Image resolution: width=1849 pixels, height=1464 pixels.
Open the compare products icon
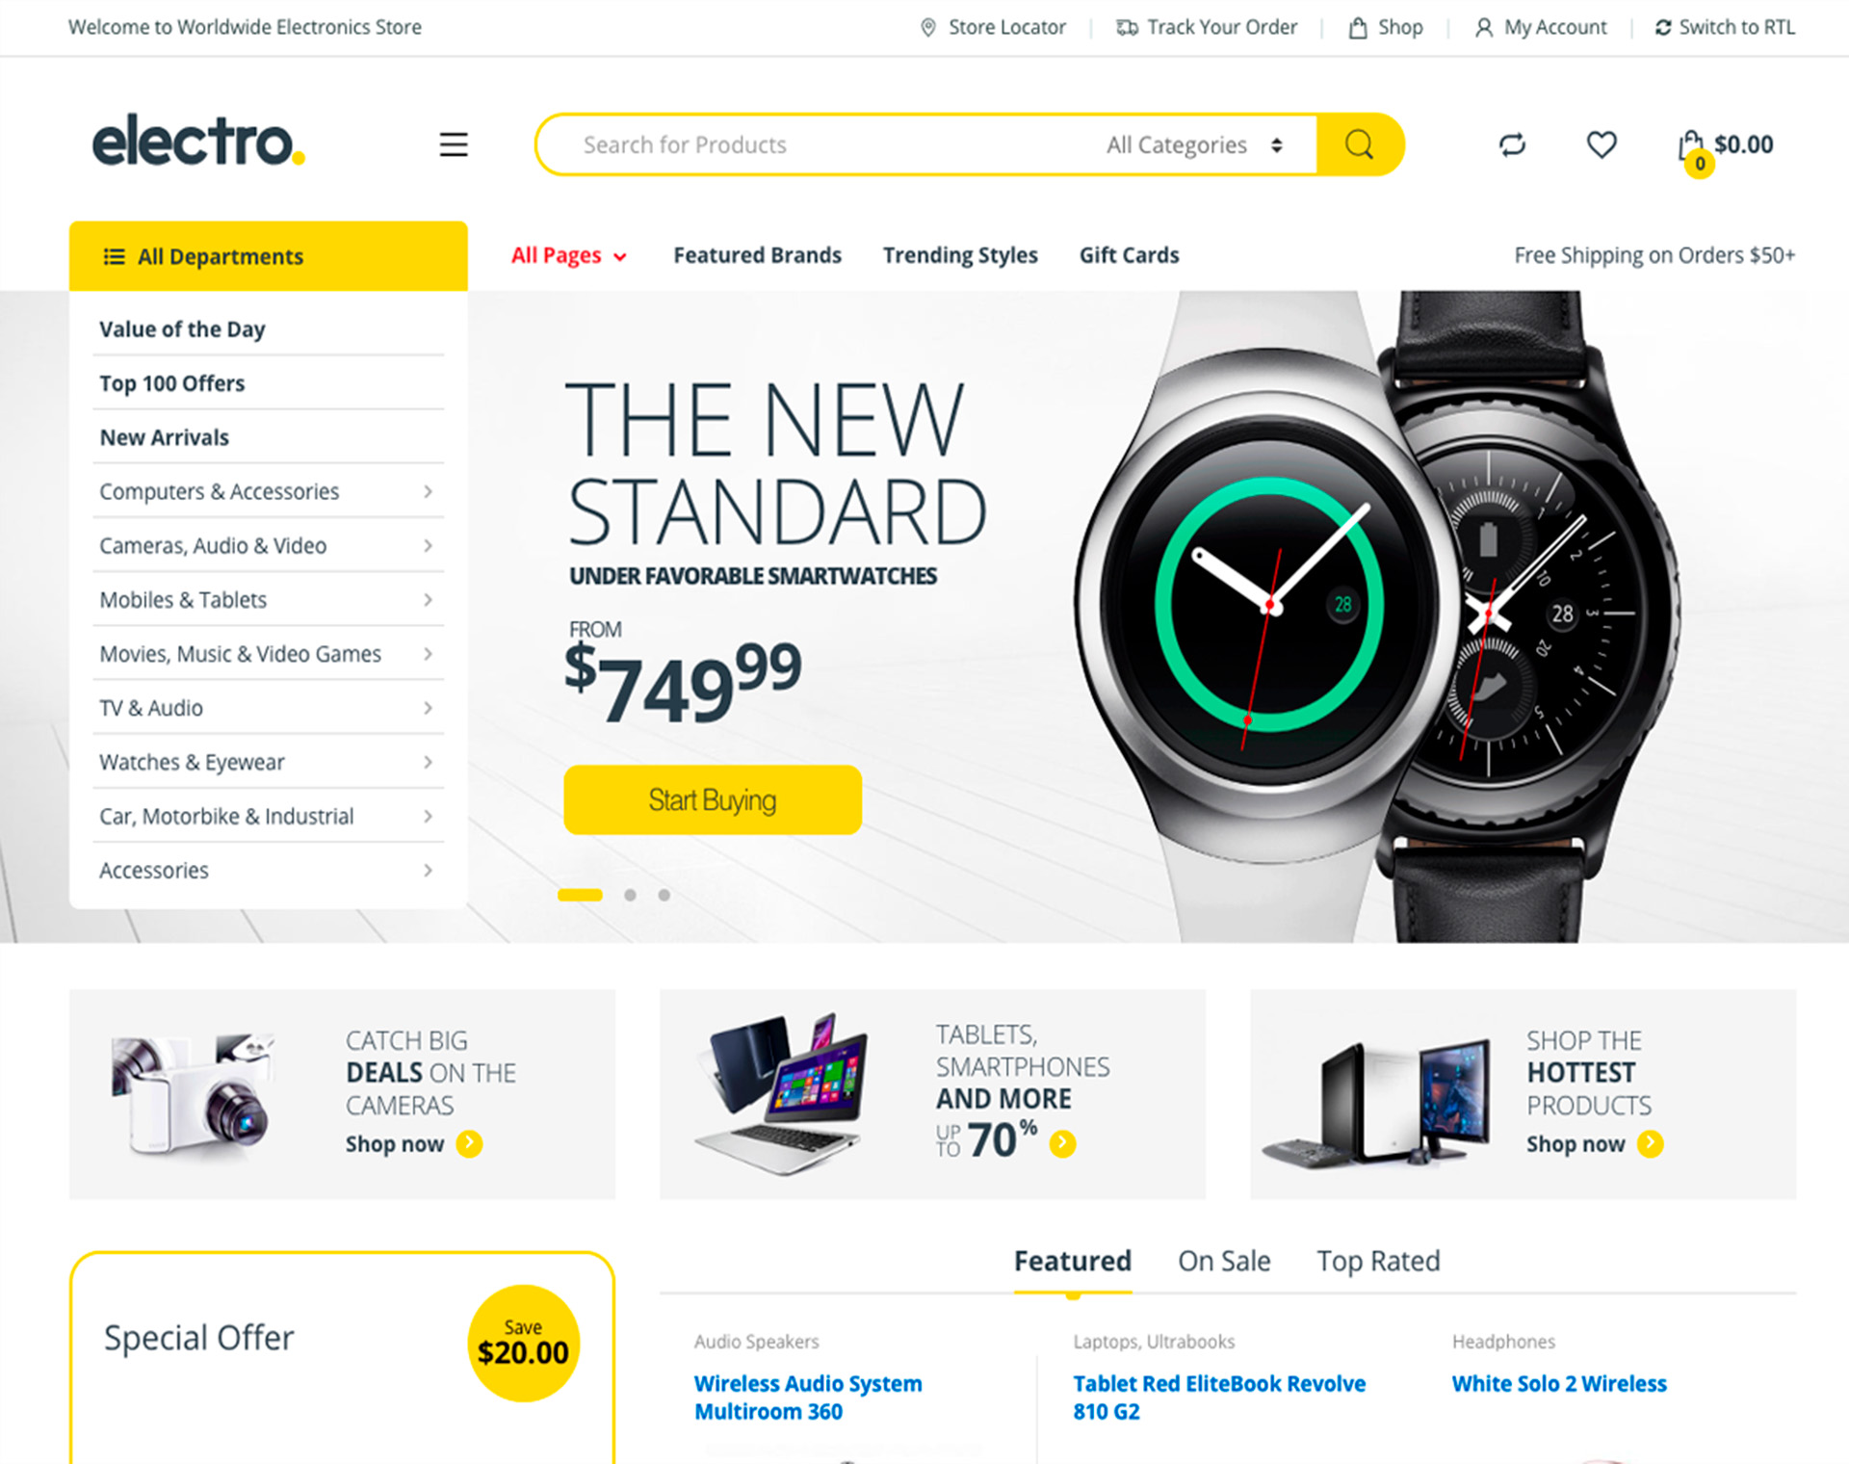[1512, 144]
